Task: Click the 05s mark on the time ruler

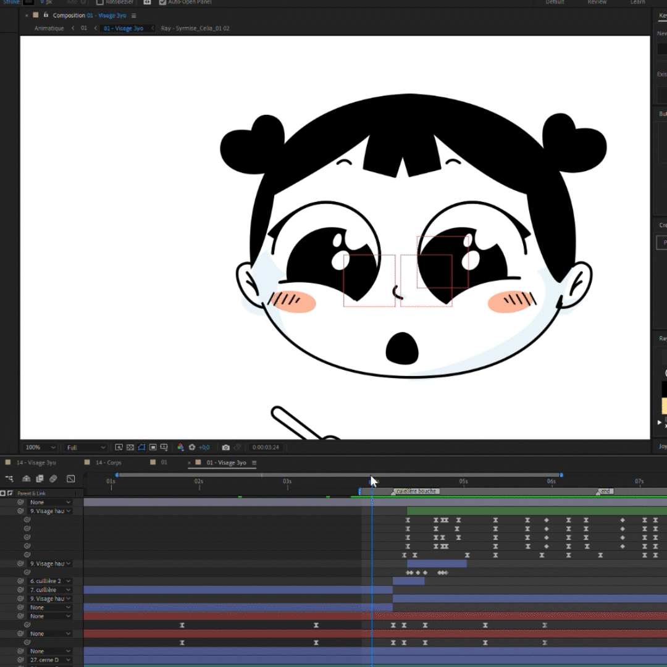Action: [463, 482]
